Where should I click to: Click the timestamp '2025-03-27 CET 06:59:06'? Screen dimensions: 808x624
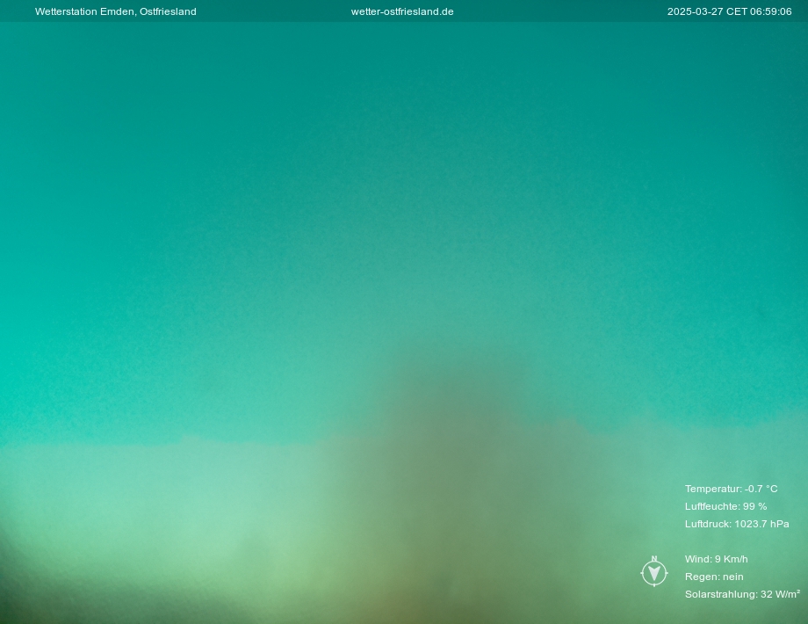(729, 11)
